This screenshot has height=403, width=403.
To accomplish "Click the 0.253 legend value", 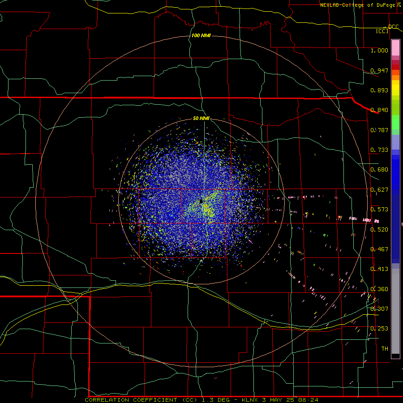I will pos(379,329).
